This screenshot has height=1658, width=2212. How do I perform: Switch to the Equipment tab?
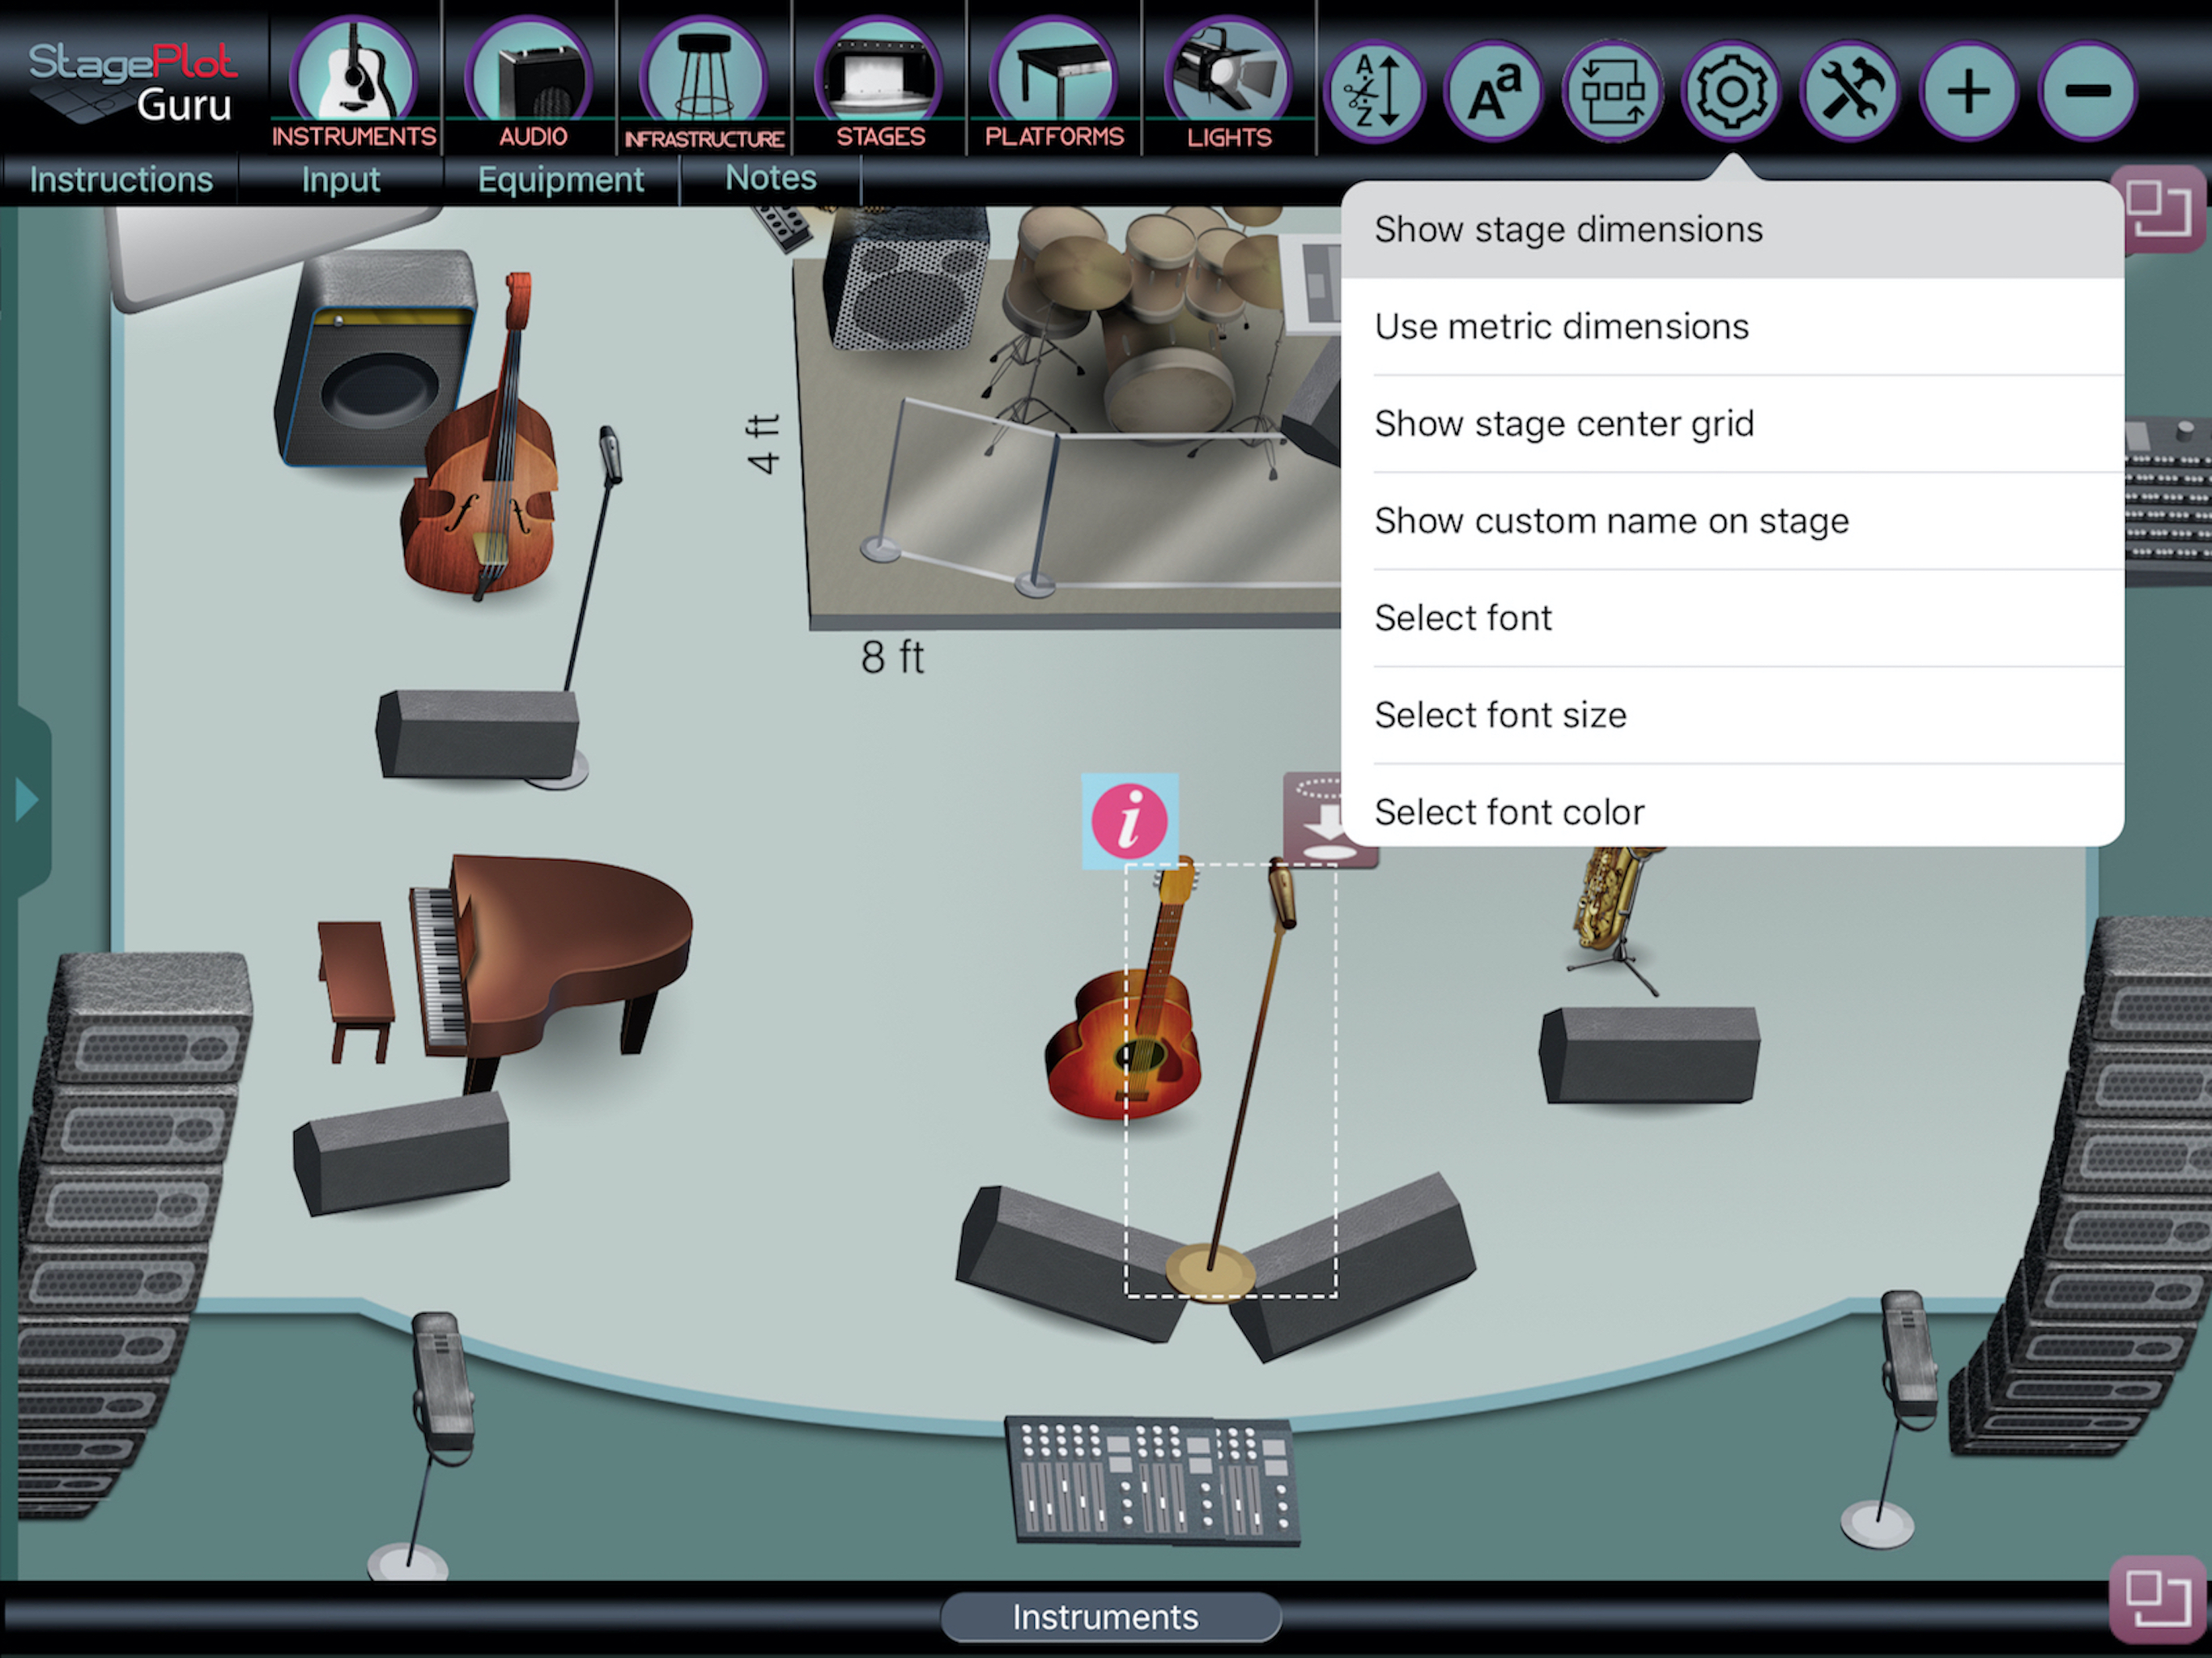pos(560,180)
